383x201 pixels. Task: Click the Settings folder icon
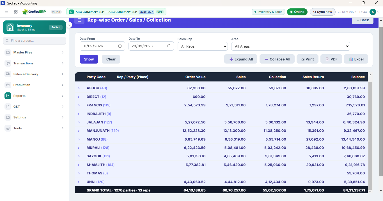coord(8,117)
